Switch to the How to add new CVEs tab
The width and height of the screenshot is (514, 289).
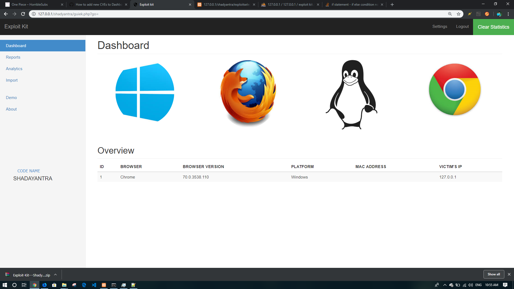[x=99, y=5]
